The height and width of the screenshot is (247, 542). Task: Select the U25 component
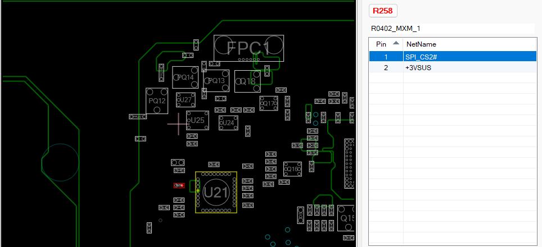click(x=198, y=120)
